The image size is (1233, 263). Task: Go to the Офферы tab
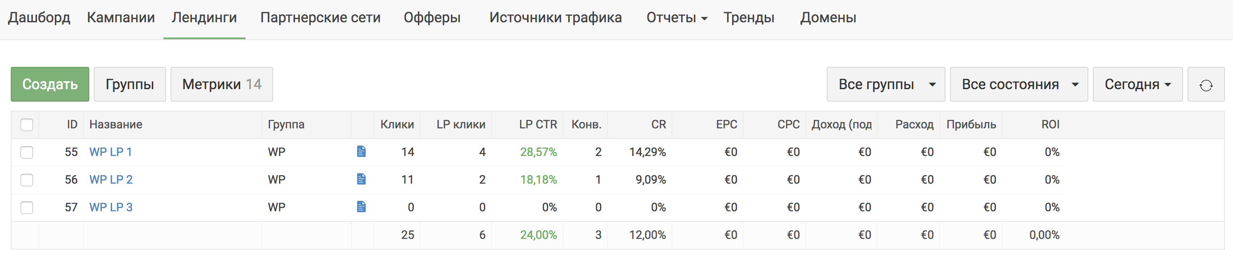(x=432, y=18)
